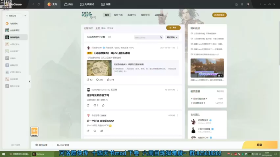This screenshot has height=157, width=280.
Task: Open the title bar three-dot menu
Action: (x=260, y=4)
